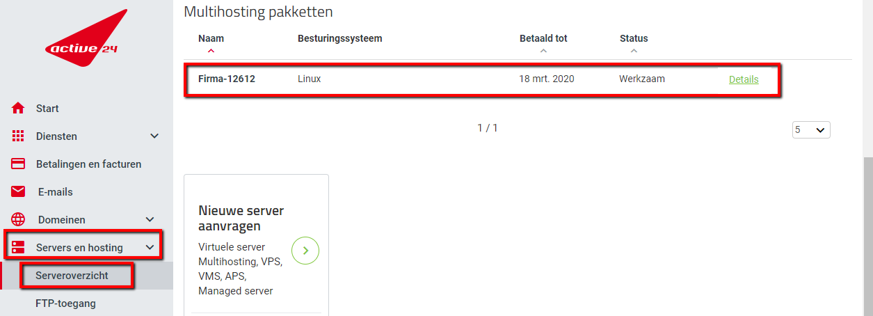Viewport: 873px width, 316px height.
Task: Click the Diensten grid icon
Action: [18, 136]
